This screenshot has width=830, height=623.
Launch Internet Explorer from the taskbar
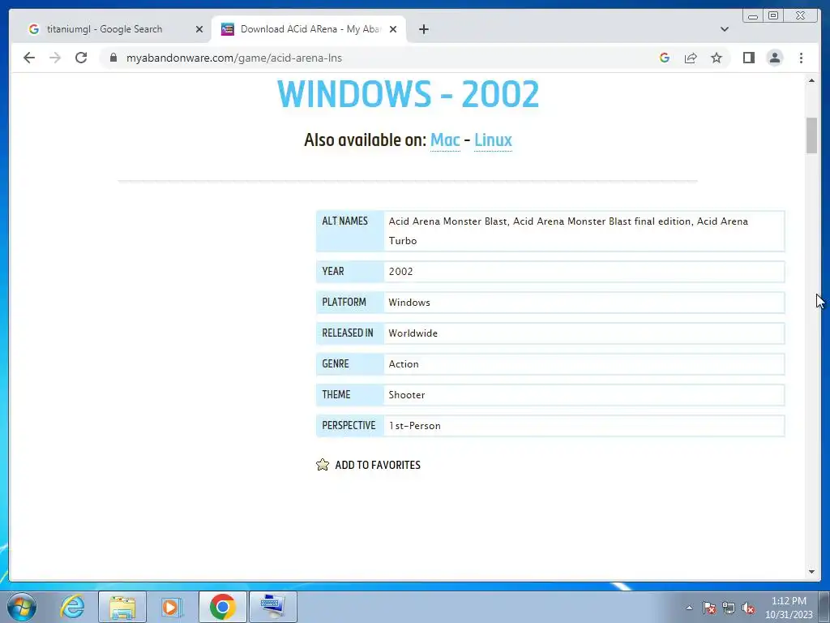pyautogui.click(x=72, y=607)
